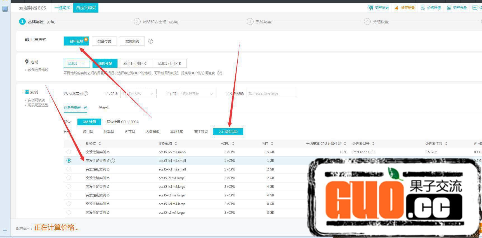Open the price details icon
Image resolution: width=482 pixels, height=238 pixels.
422,8
